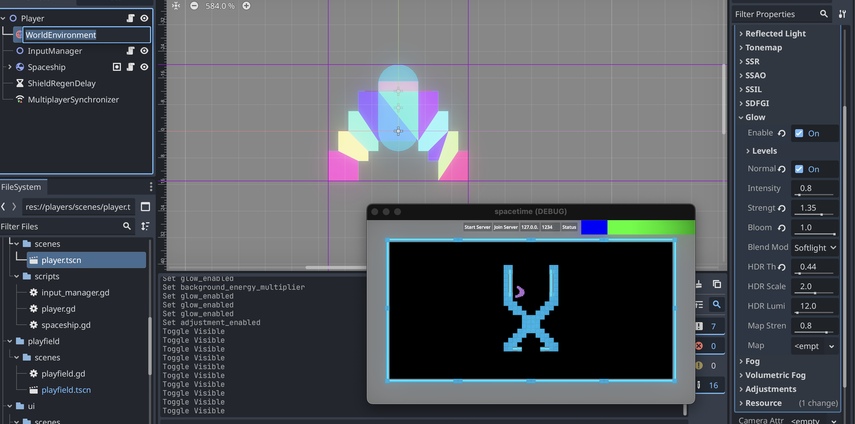Screen dimensions: 855x424
Task: Click the Spaceship group-selection icon
Action: 117,67
